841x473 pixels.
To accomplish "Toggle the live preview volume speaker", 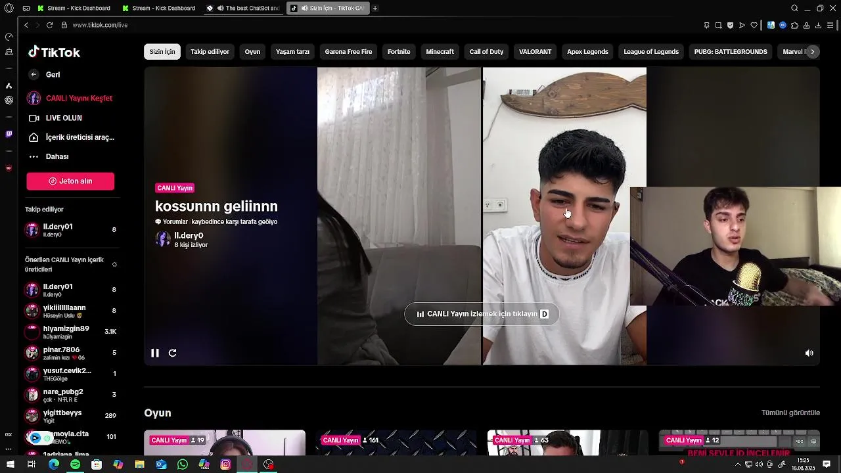I will click(809, 353).
